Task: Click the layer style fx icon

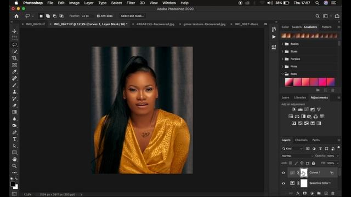Action: (x=298, y=193)
